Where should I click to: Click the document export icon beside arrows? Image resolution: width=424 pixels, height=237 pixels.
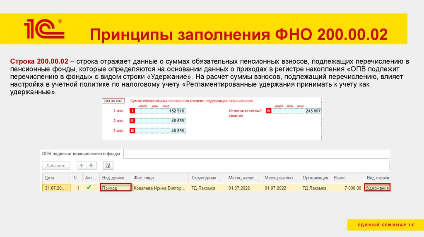click(x=108, y=166)
